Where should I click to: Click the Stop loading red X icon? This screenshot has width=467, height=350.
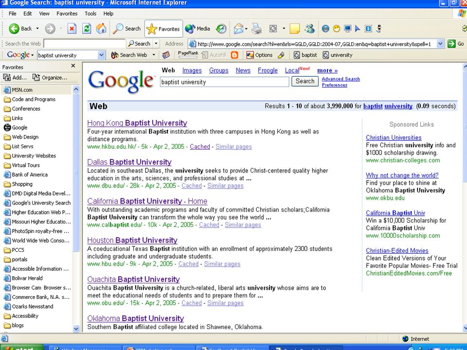[72, 29]
